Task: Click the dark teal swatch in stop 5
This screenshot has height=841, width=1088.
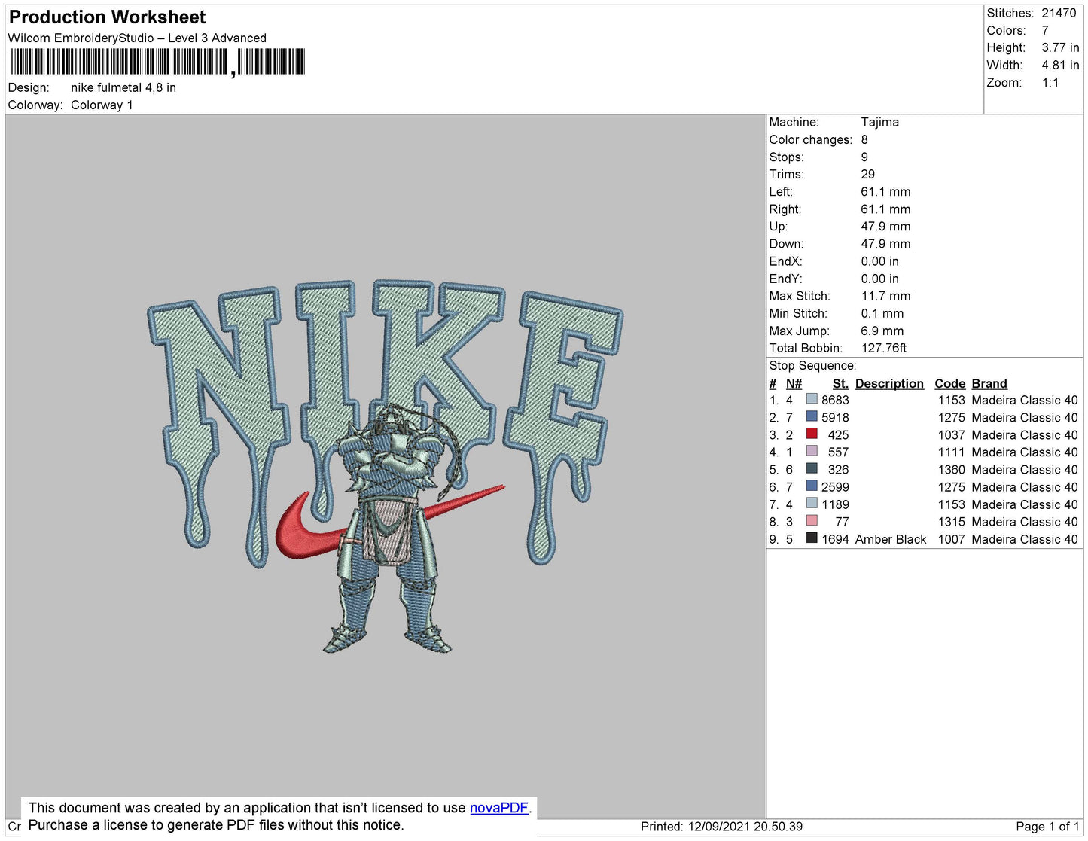Action: [812, 468]
